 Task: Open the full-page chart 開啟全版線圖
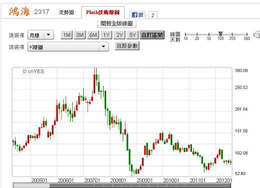117,23
